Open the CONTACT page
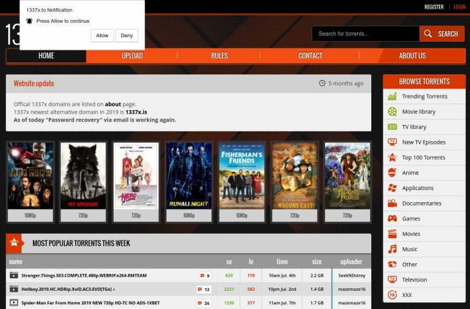This screenshot has height=309, width=470. tap(310, 56)
